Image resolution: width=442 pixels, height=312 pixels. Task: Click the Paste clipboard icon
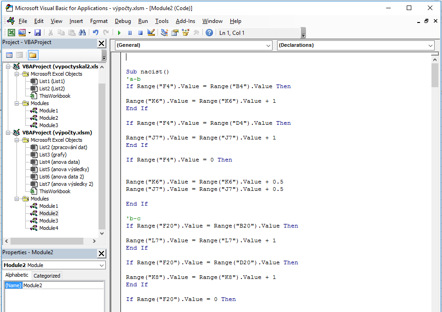72,33
